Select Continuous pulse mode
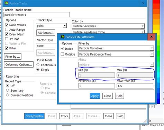 click(38, 65)
